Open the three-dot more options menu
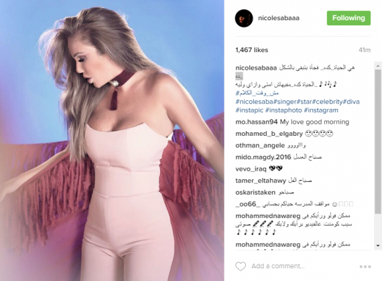 [365, 267]
